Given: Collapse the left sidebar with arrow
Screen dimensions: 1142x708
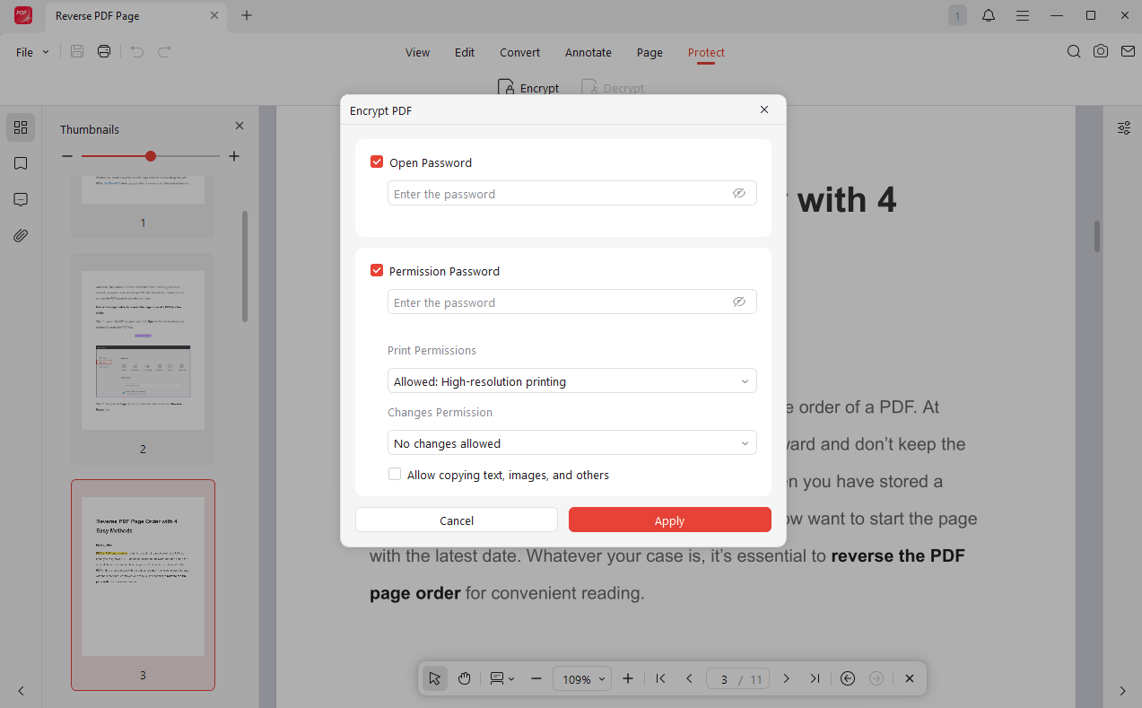Looking at the screenshot, I should pyautogui.click(x=21, y=691).
